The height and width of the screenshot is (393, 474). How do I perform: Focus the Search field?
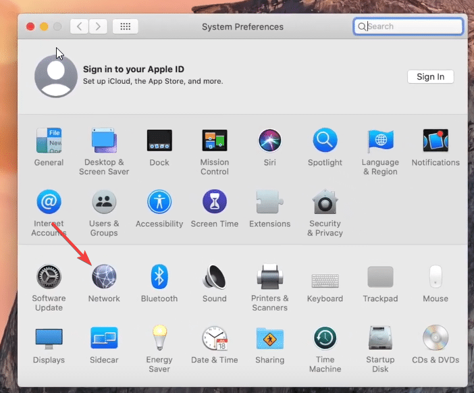click(408, 26)
